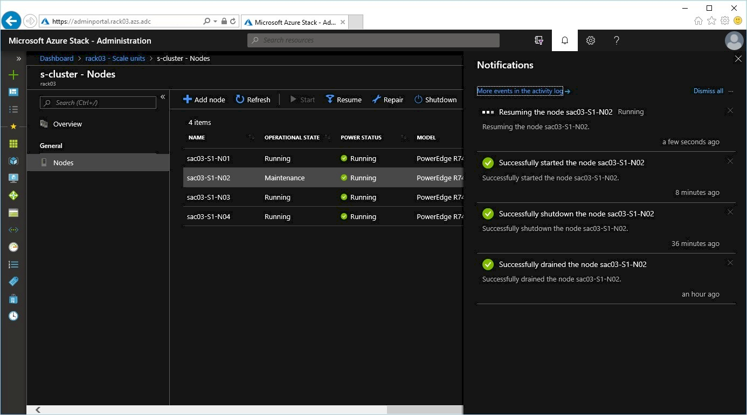Click the numbered list sidebar icon
The height and width of the screenshot is (415, 747).
(13, 264)
